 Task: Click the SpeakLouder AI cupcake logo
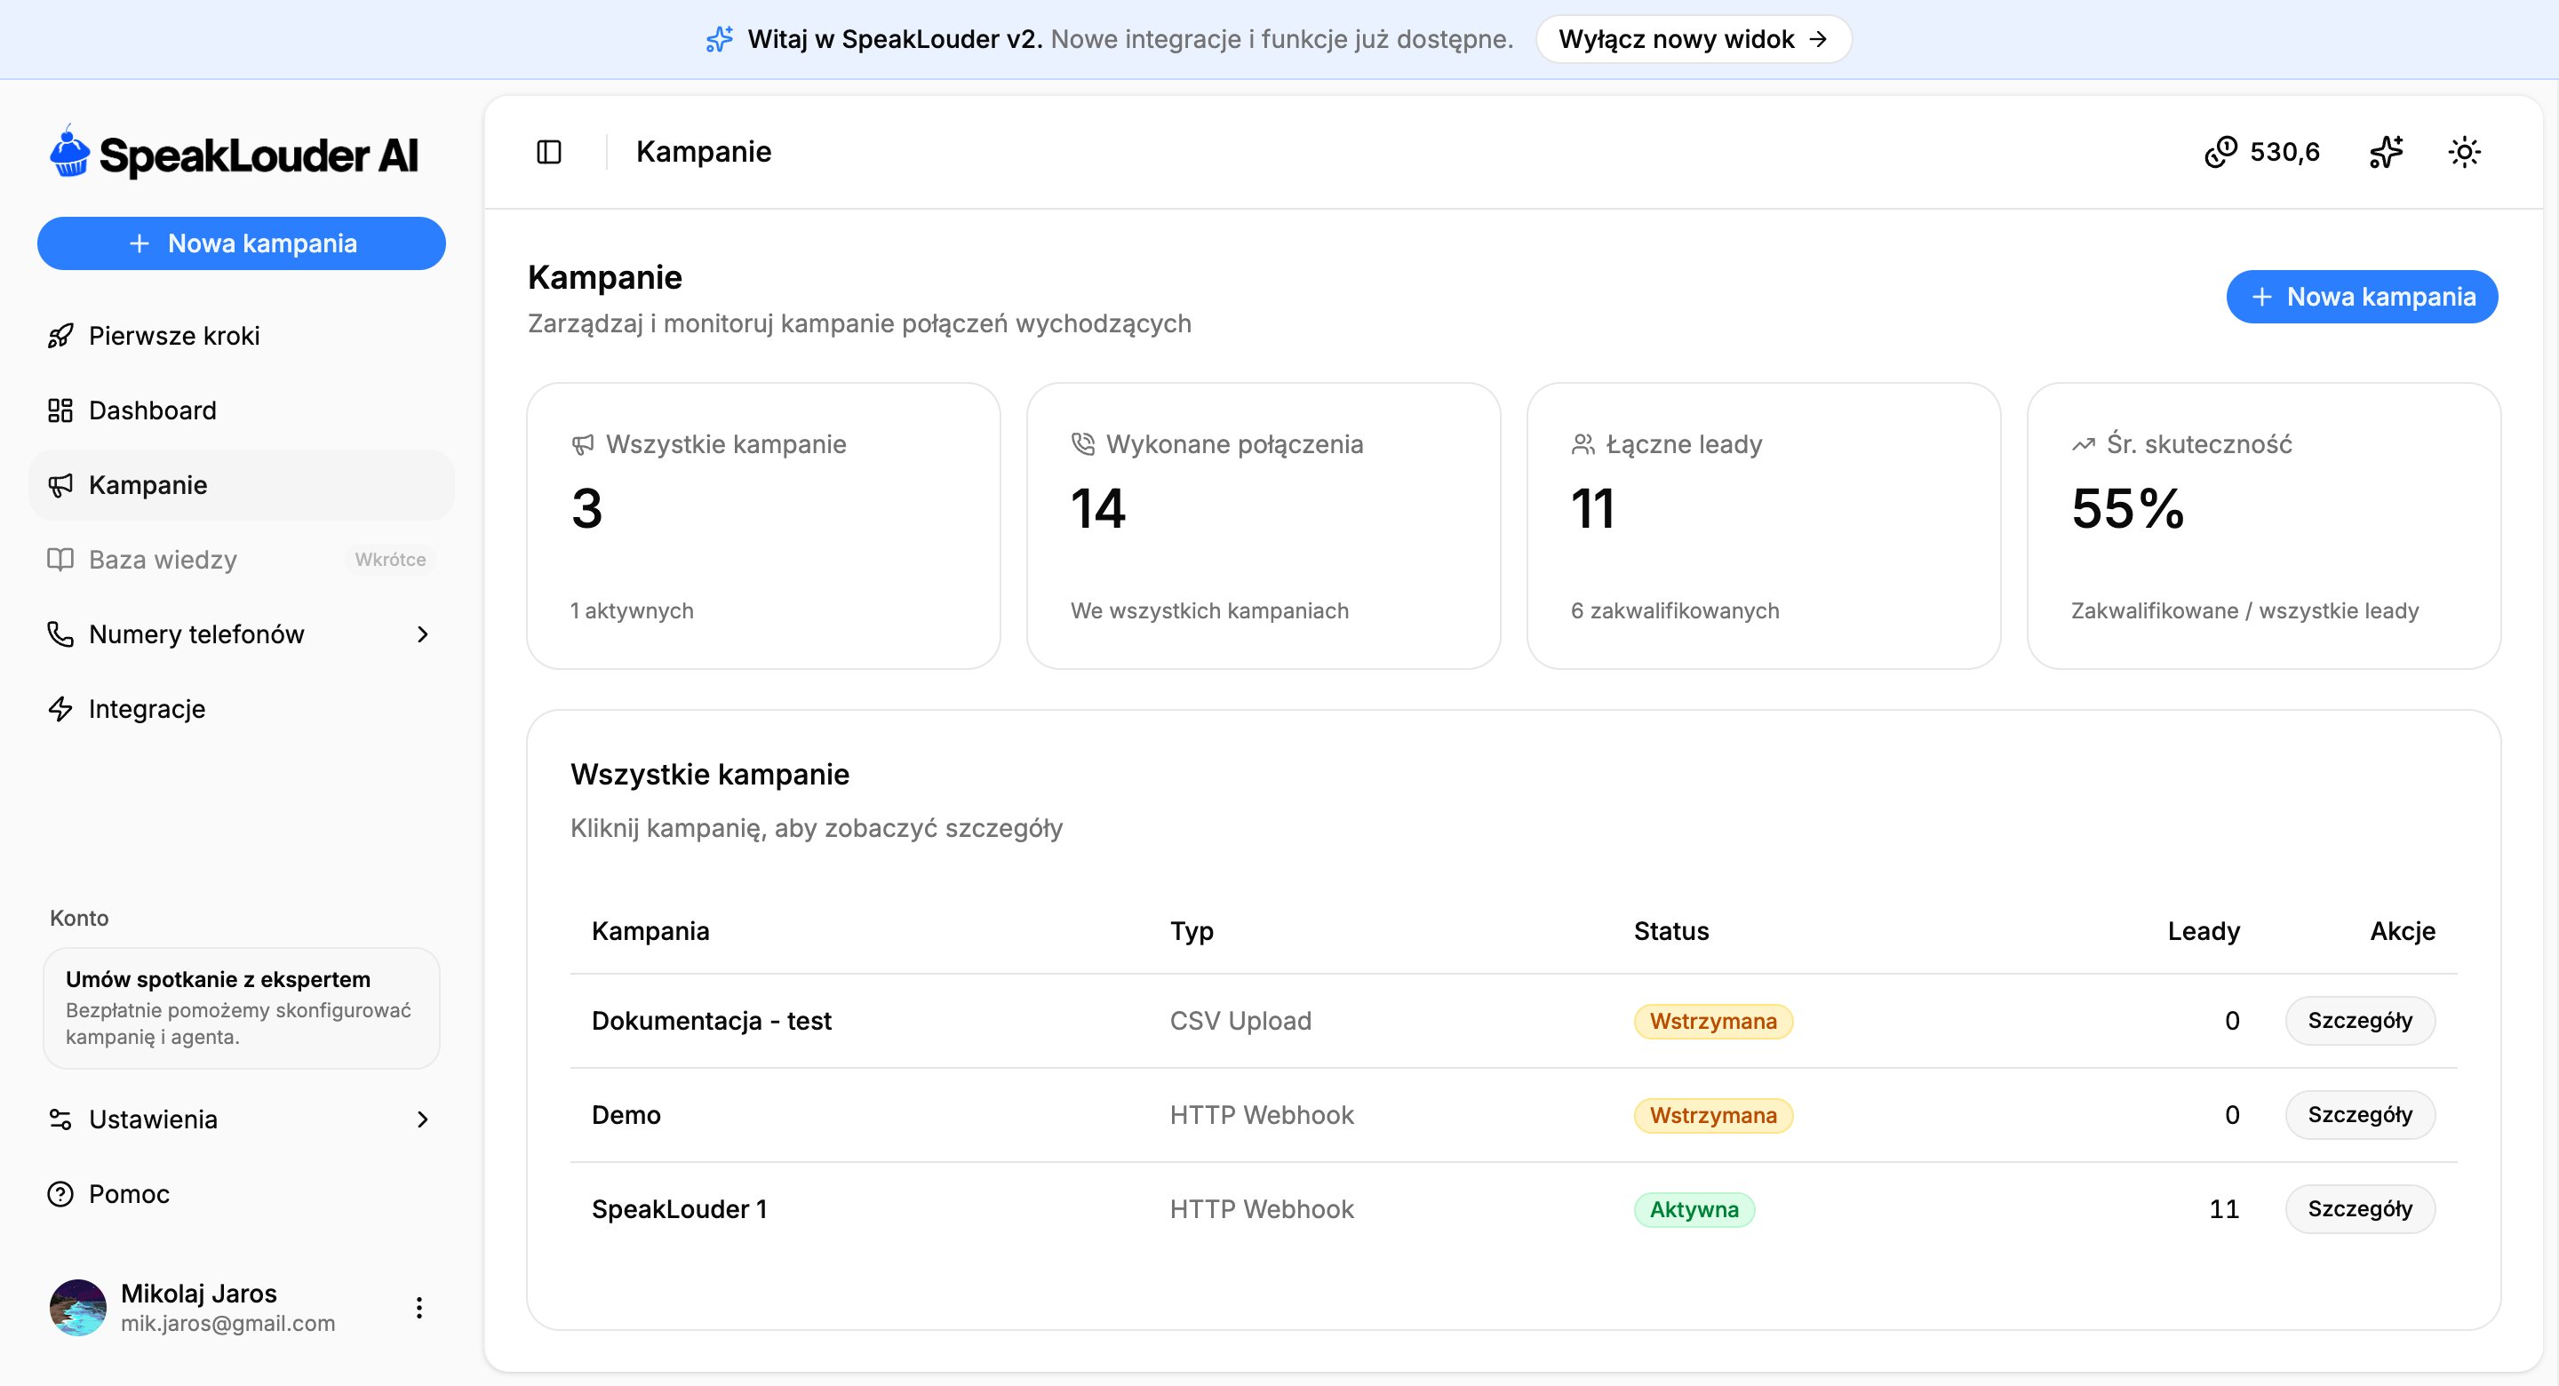pos(69,152)
